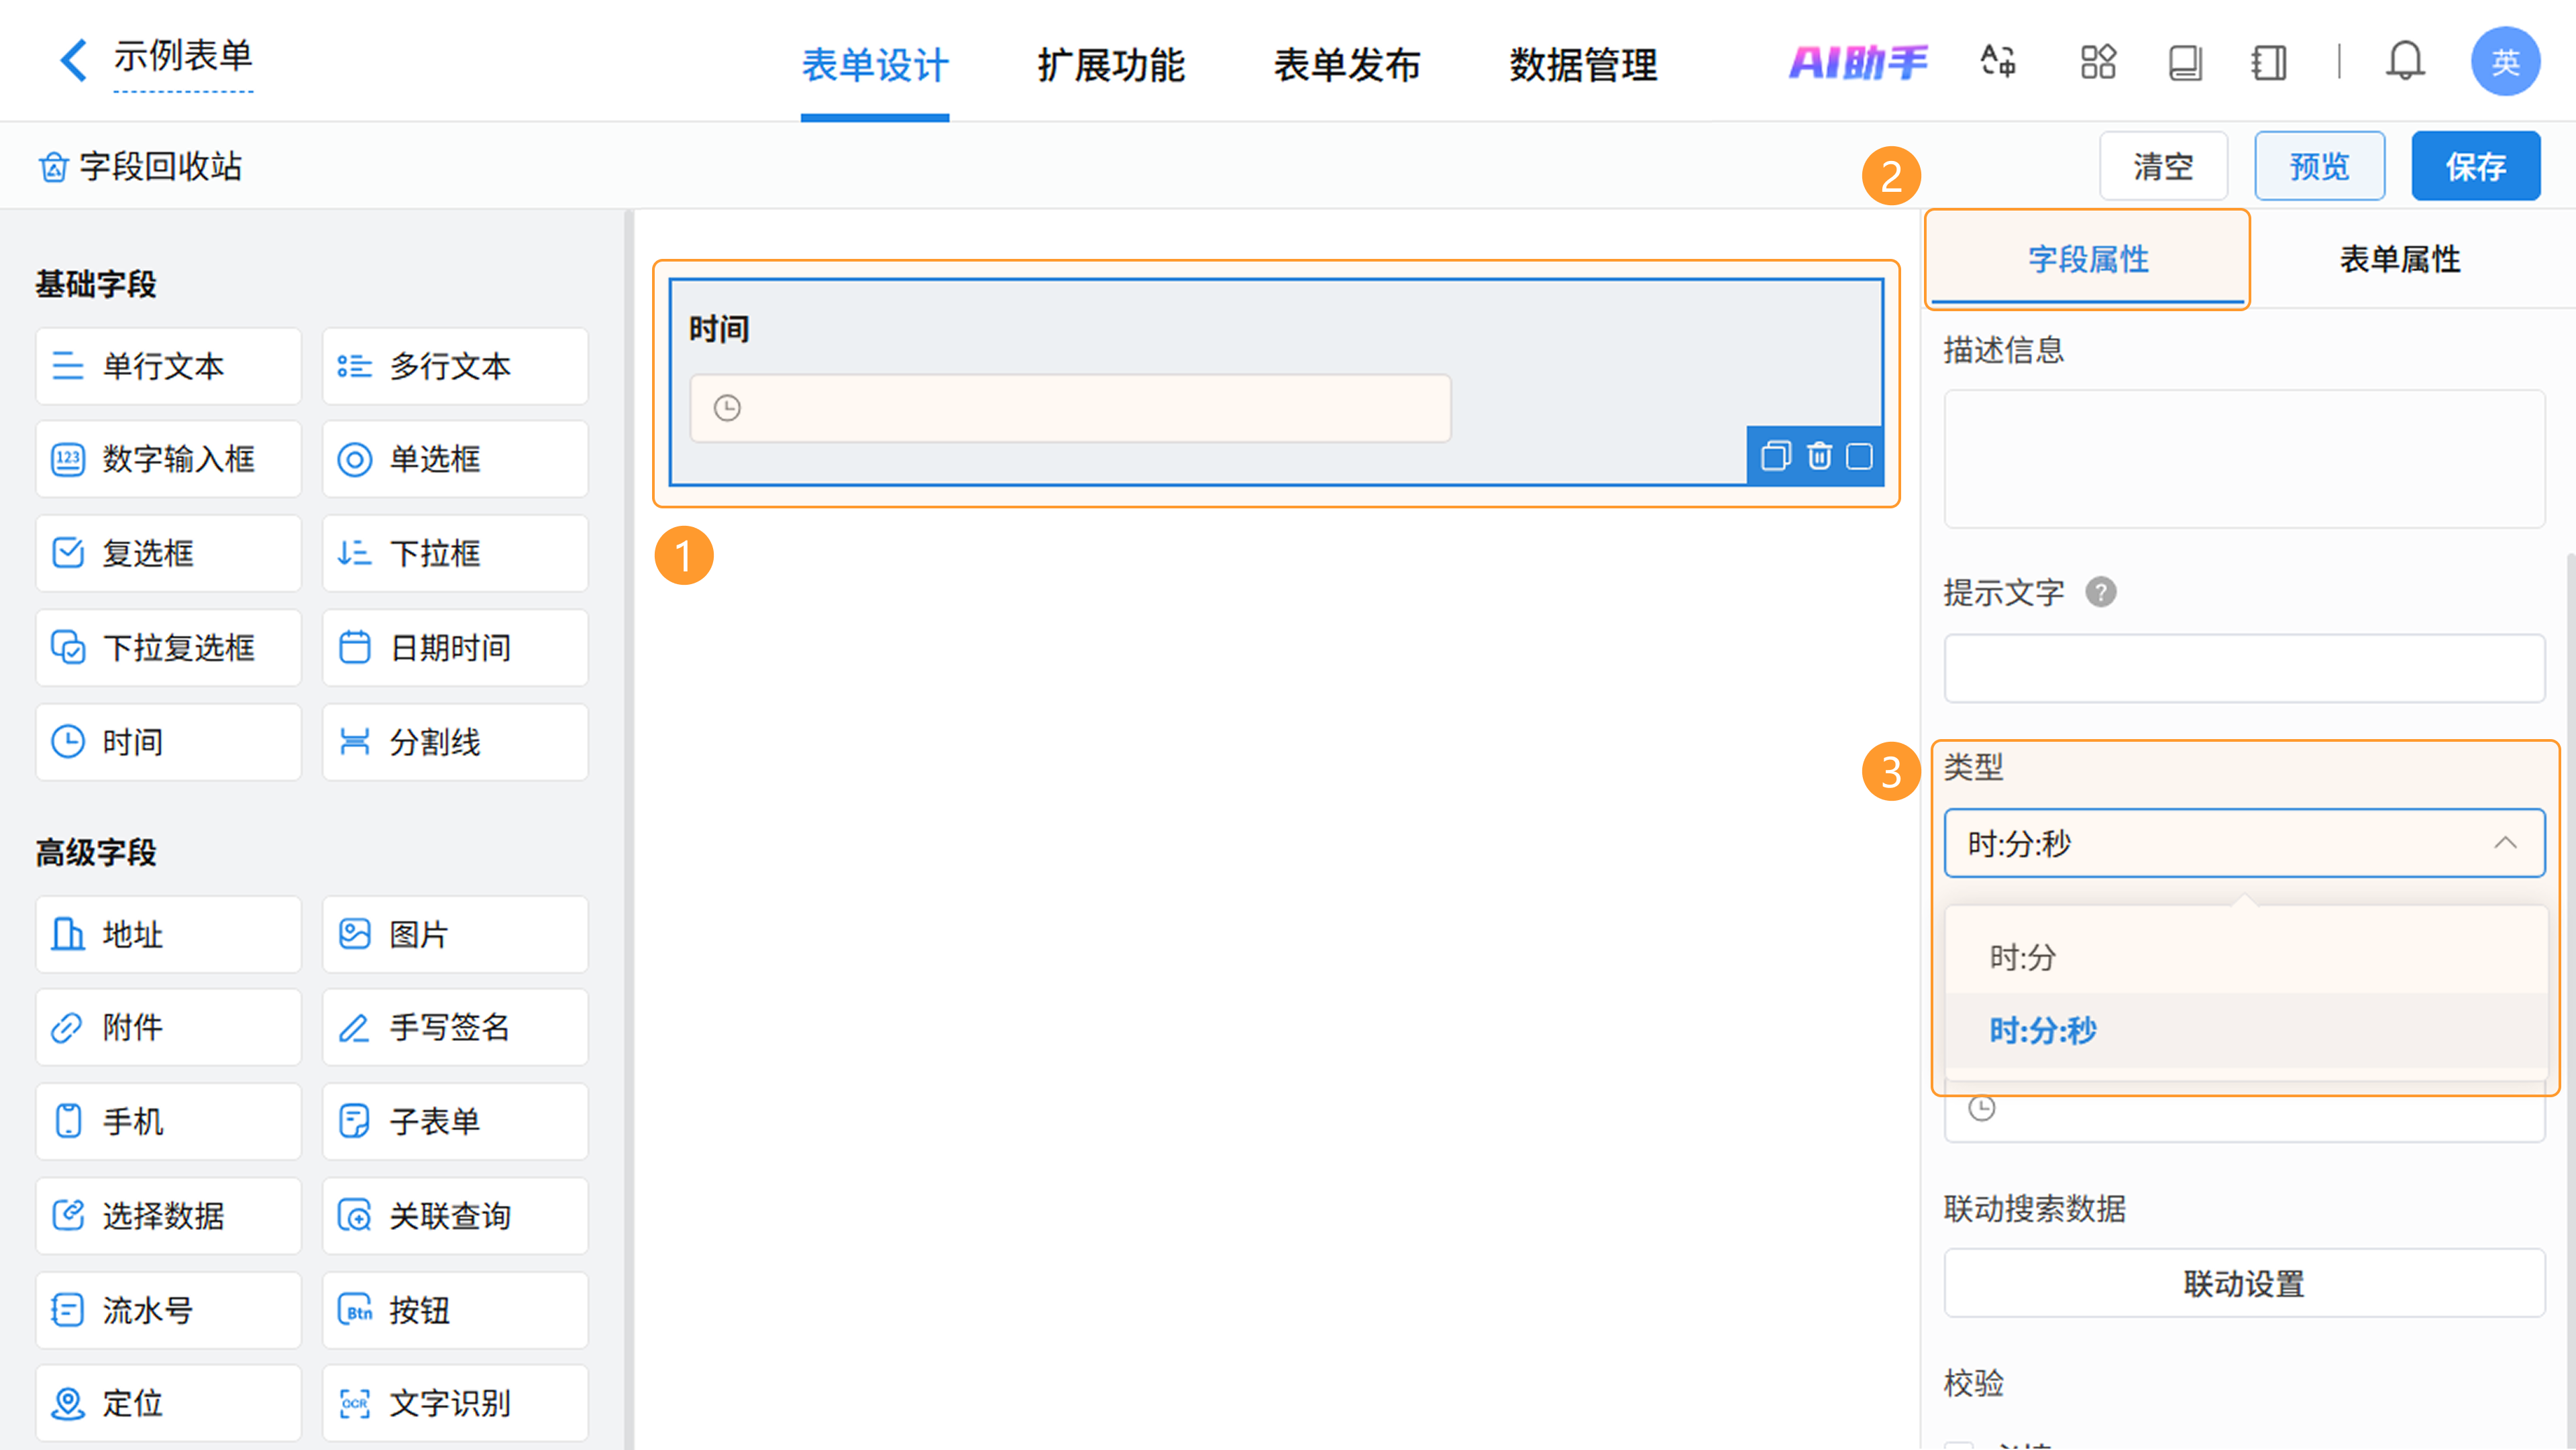Open the AI助手 assistant

tap(1858, 62)
